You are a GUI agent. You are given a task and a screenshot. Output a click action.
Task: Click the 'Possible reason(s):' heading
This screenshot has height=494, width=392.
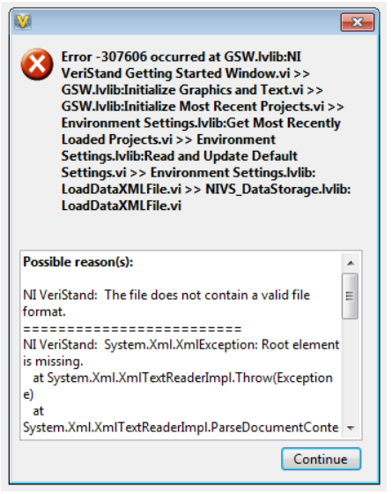click(x=78, y=262)
